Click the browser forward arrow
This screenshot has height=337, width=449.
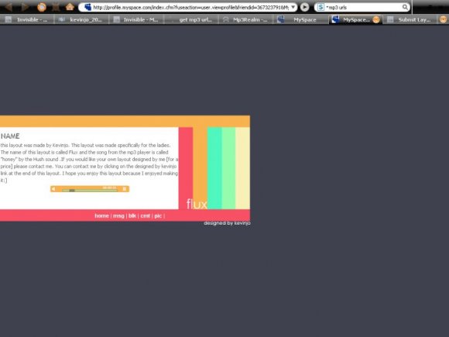click(26, 7)
